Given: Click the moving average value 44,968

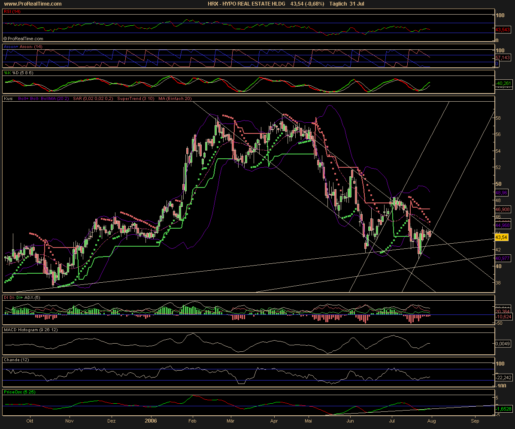Looking at the screenshot, I should tap(502, 225).
